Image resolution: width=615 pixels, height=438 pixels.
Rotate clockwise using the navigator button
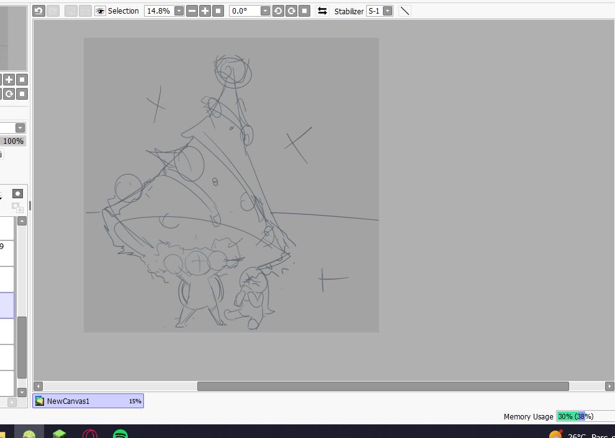(9, 94)
